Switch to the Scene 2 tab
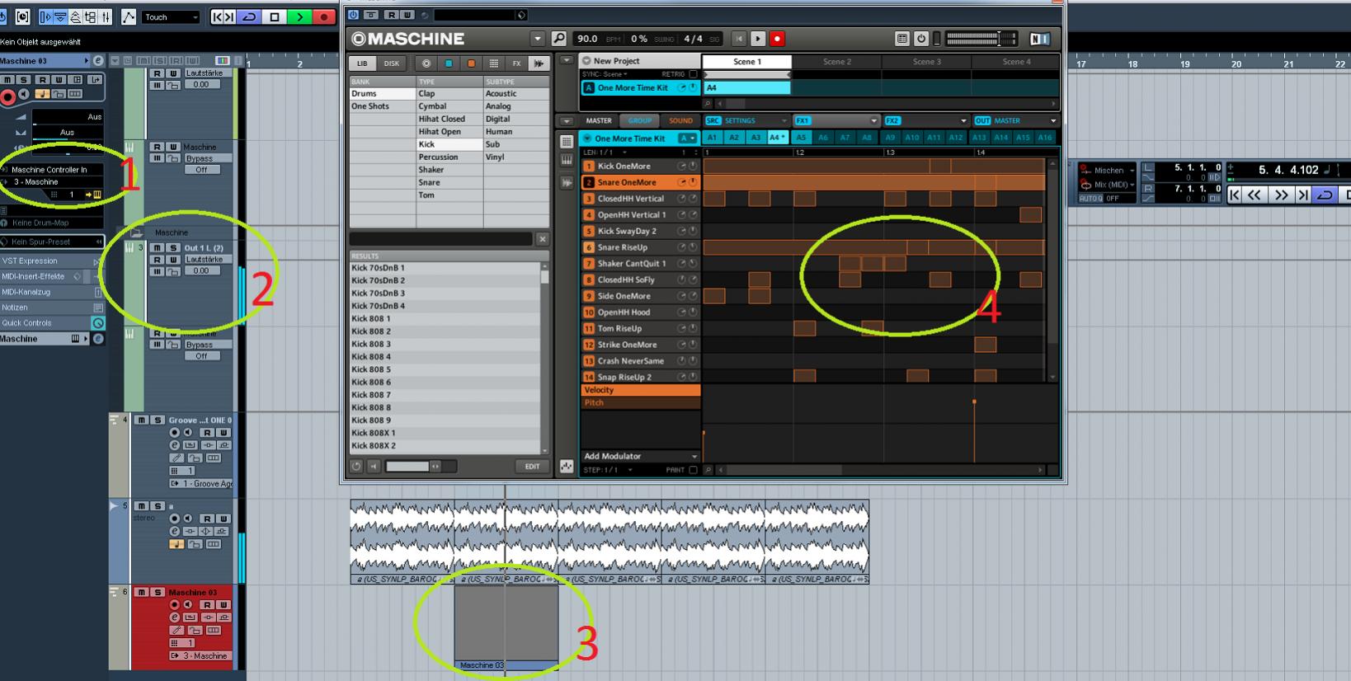This screenshot has width=1351, height=681. [837, 62]
